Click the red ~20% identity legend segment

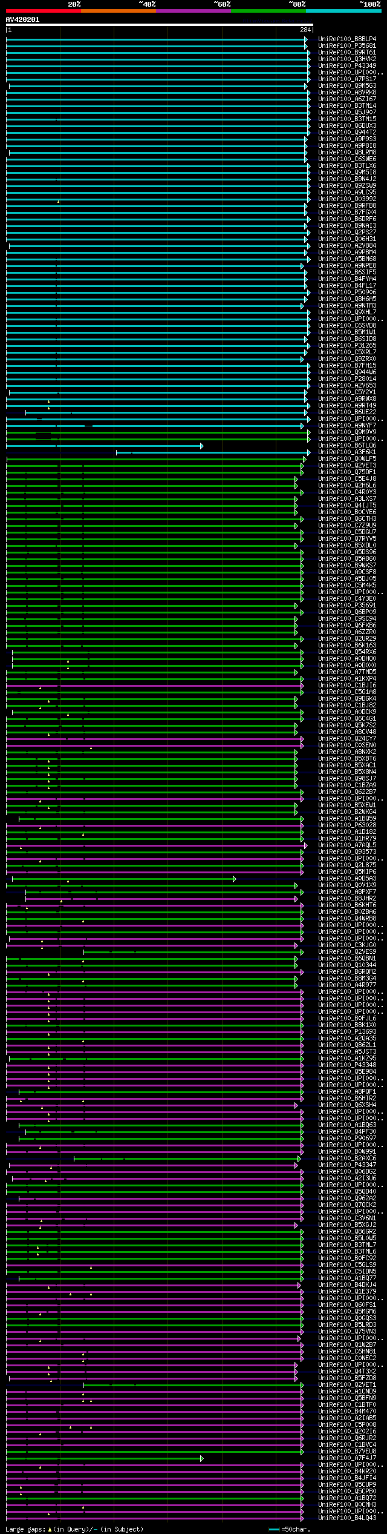pyautogui.click(x=43, y=11)
